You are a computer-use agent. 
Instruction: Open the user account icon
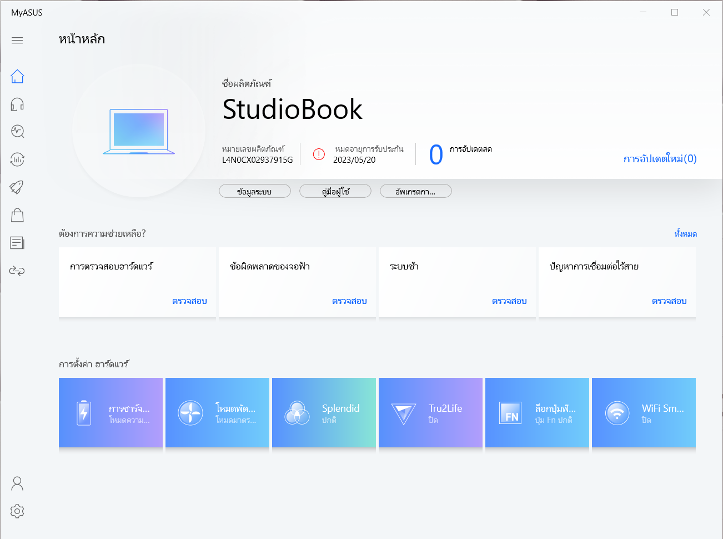coord(17,483)
